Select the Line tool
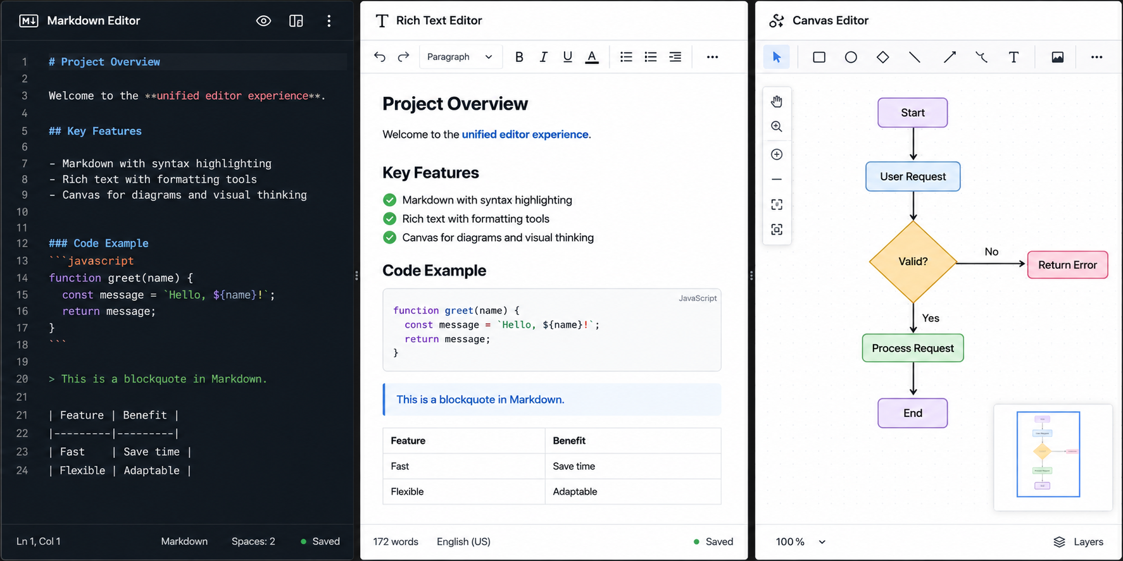The height and width of the screenshot is (561, 1123). [915, 57]
